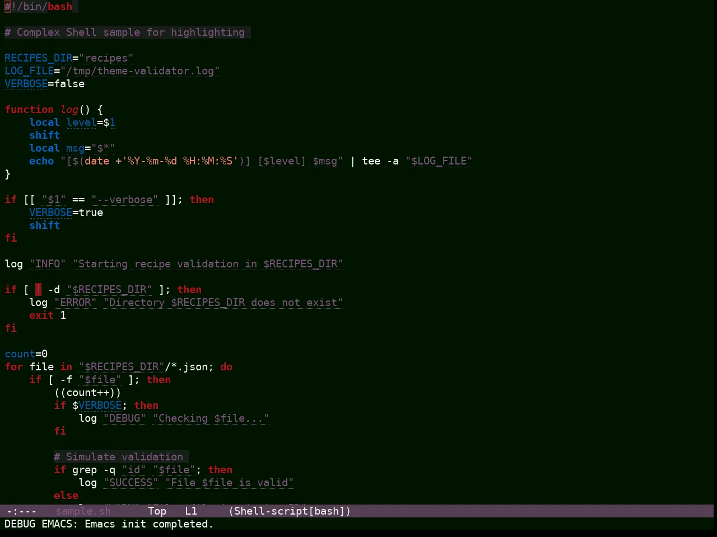The width and height of the screenshot is (717, 537).
Task: Click the exit 1 statement
Action: [x=48, y=315]
